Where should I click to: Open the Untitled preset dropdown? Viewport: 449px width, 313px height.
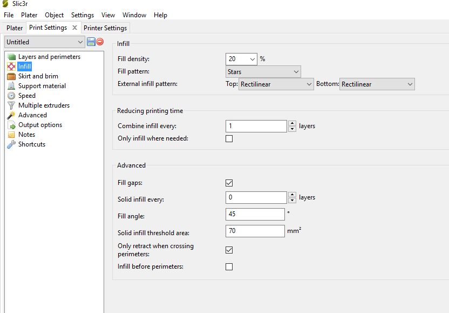pyautogui.click(x=45, y=42)
